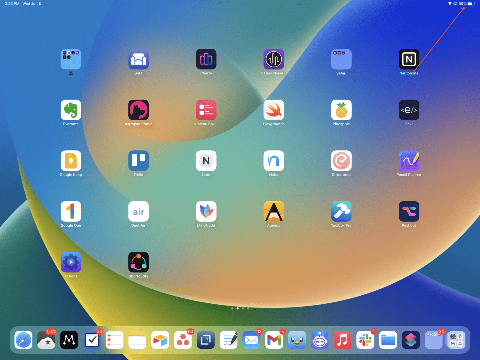Launch Apple Music from the dock
The image size is (480, 360).
(x=342, y=340)
